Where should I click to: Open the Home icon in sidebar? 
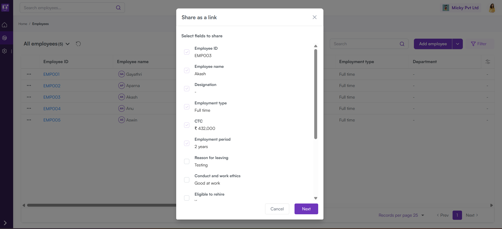coord(4,25)
